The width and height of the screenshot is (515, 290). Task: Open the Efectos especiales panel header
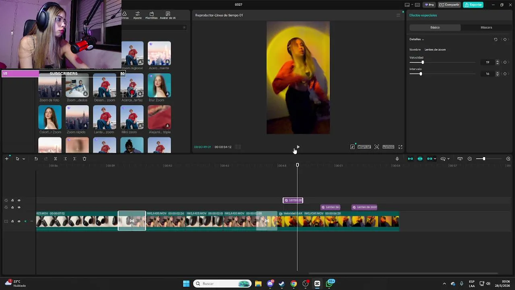point(423,15)
